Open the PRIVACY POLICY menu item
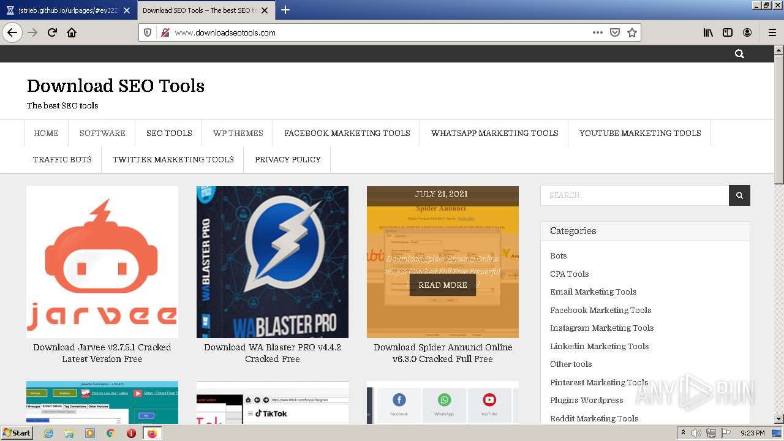Image resolution: width=784 pixels, height=441 pixels. pos(288,159)
